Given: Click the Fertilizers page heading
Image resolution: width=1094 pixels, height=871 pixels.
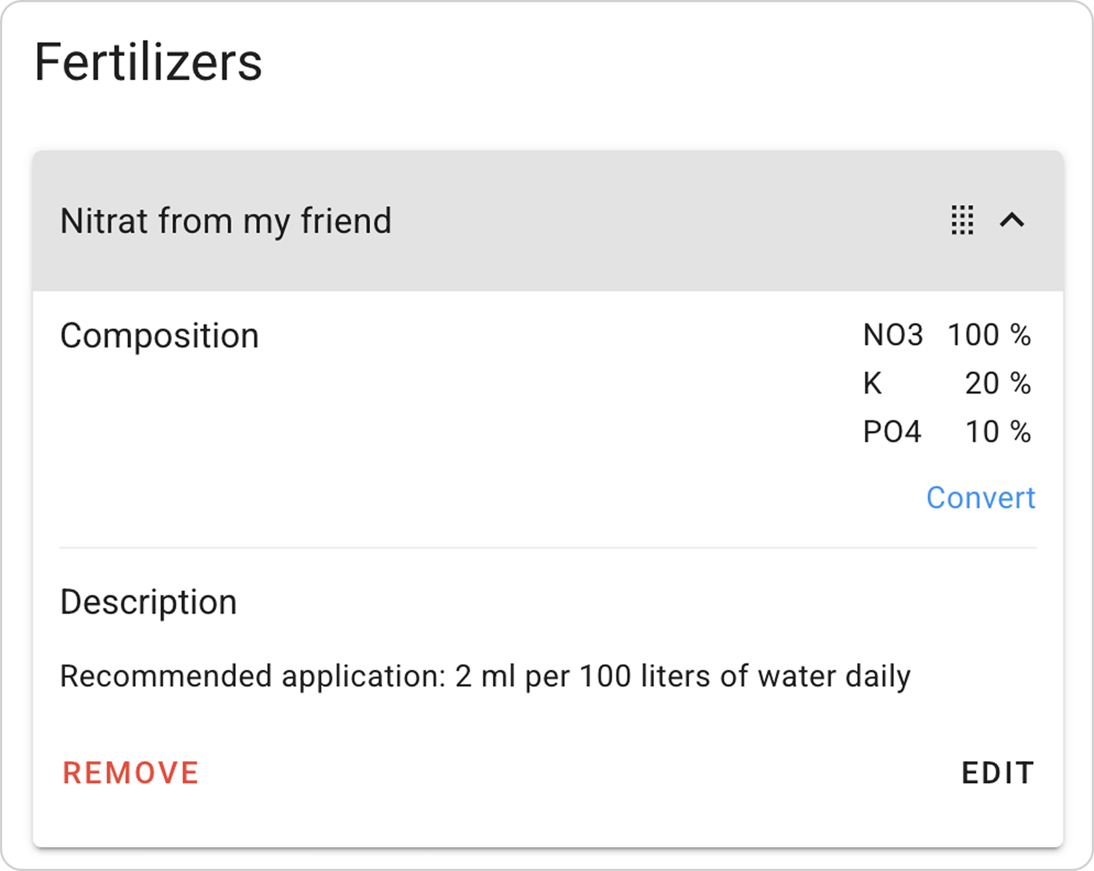Looking at the screenshot, I should click(148, 62).
